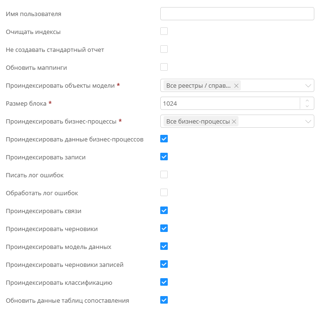Untick 'Проиндексировать связи' checkbox
The image size is (320, 314).
[x=164, y=210]
